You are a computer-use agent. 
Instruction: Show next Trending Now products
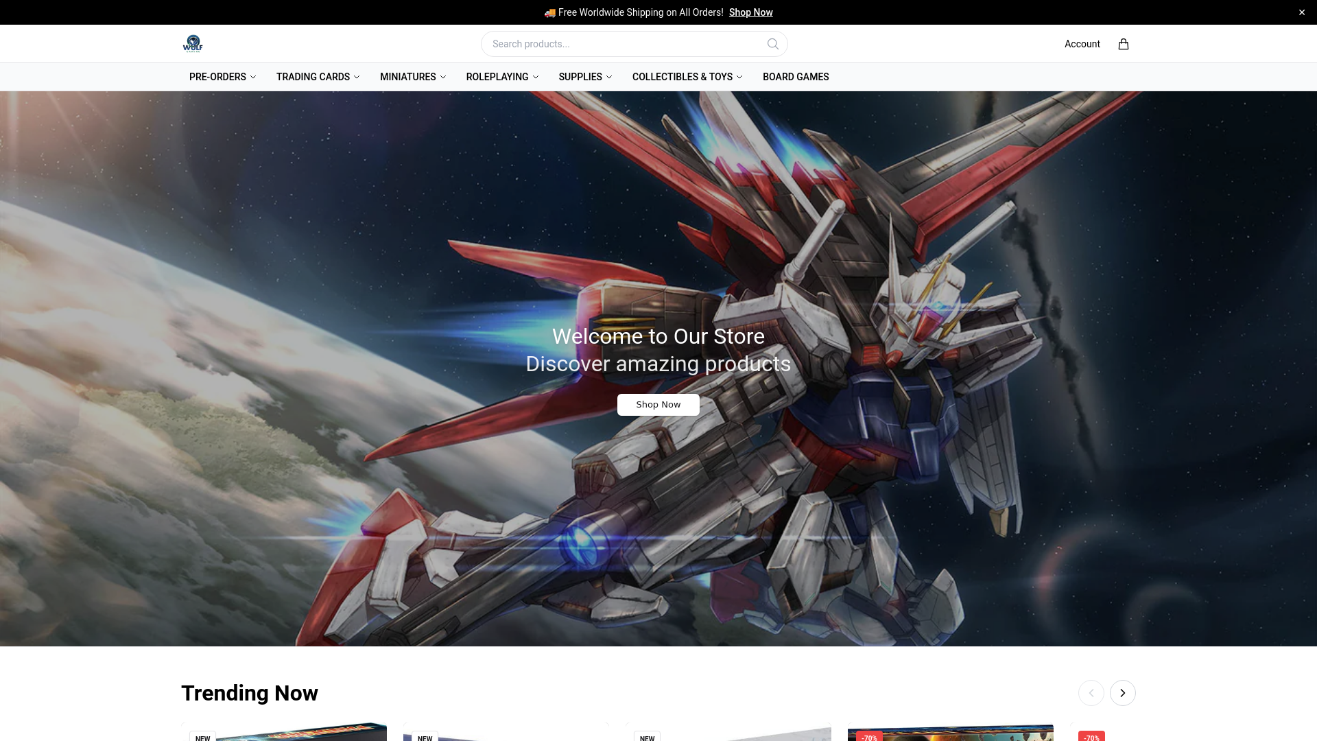click(x=1123, y=693)
